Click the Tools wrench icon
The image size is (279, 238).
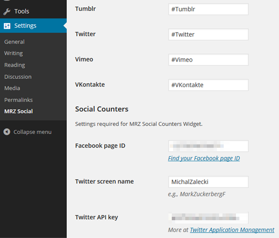pyautogui.click(x=7, y=12)
